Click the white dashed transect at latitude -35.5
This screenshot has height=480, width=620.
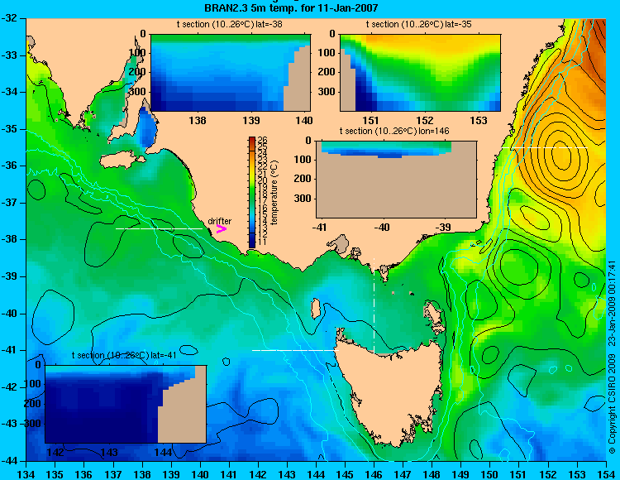[x=545, y=147]
